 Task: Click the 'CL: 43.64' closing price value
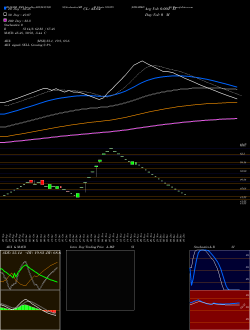(x=92, y=9)
